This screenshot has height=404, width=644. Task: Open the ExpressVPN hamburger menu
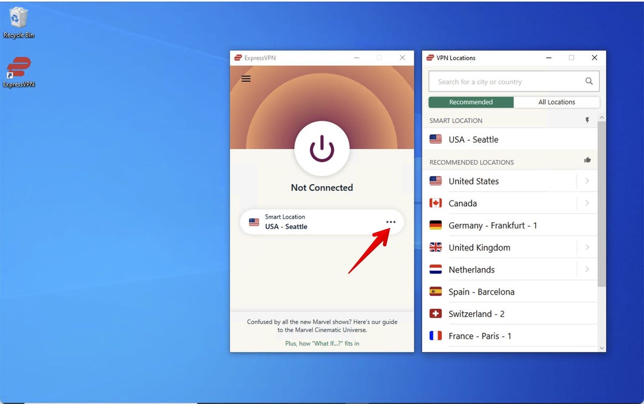pos(246,79)
